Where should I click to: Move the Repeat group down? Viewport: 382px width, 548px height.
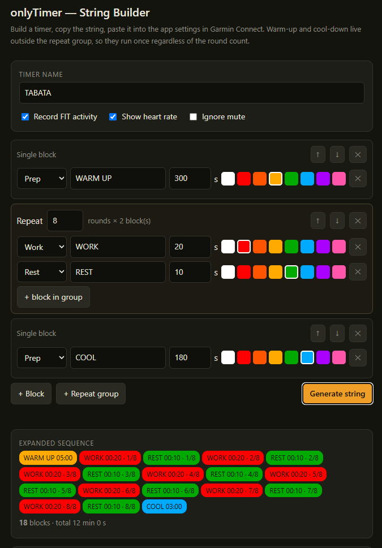(337, 221)
